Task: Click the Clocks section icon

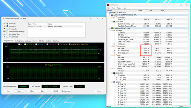Action: pyautogui.click(x=114, y=82)
